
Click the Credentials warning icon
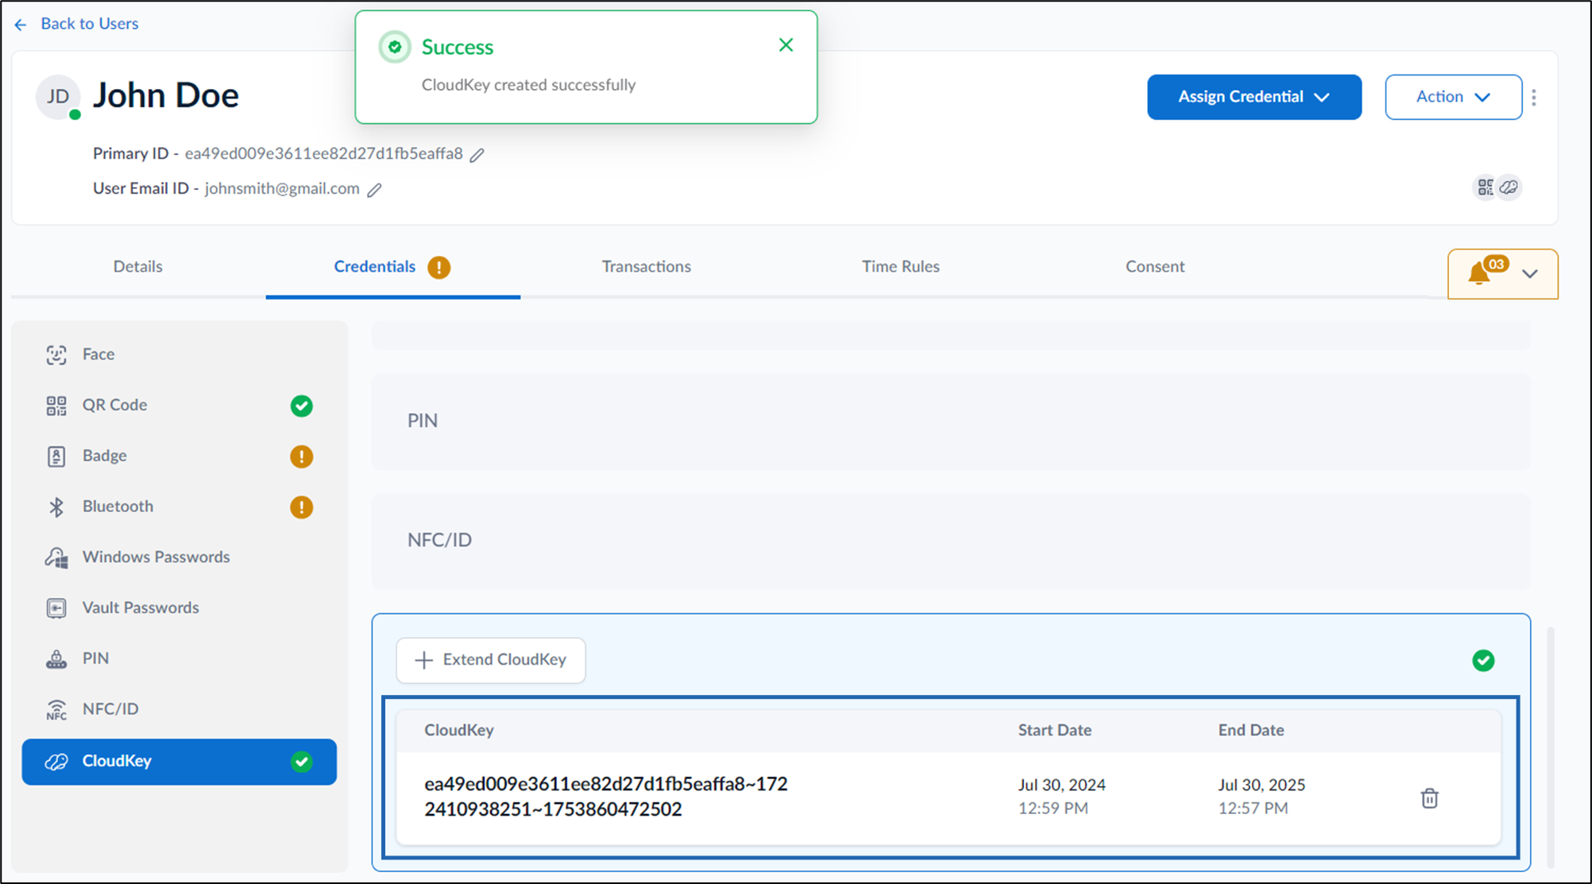pos(439,268)
